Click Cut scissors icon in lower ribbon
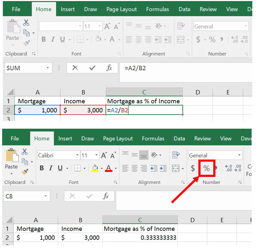The height and width of the screenshot is (251, 258). point(24,151)
